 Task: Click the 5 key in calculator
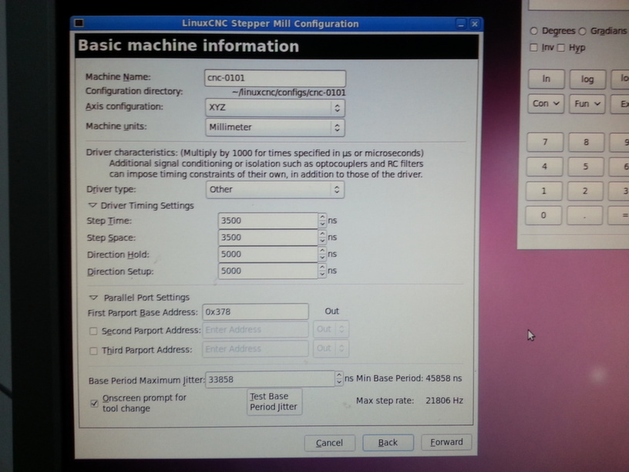(x=585, y=167)
